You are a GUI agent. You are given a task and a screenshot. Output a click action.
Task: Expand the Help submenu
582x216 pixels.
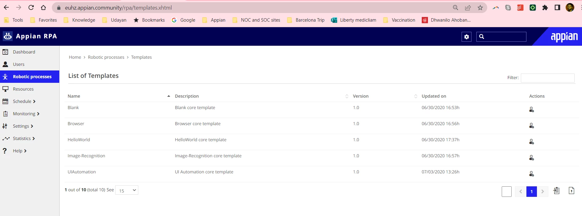(x=25, y=151)
